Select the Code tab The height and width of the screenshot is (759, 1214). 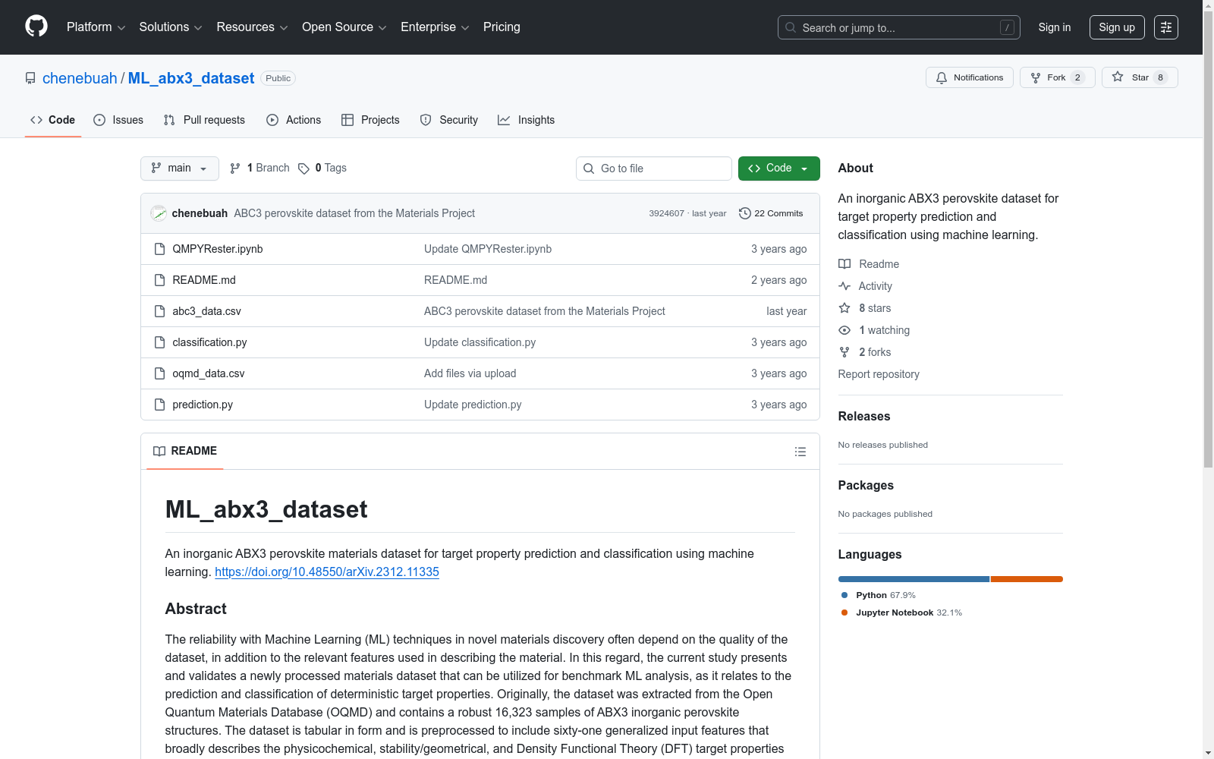[x=52, y=120]
